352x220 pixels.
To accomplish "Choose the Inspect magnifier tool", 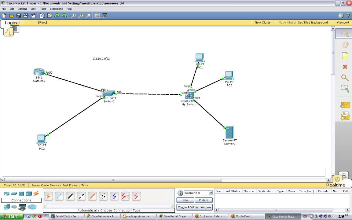I will tap(345, 78).
